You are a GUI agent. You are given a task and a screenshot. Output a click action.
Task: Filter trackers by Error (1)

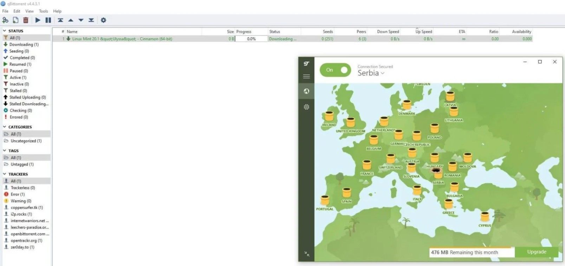coord(18,194)
